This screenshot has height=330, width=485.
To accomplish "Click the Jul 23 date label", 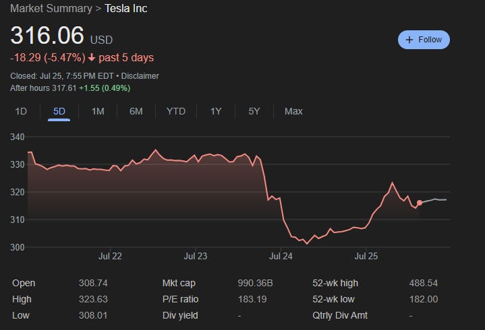I will click(196, 256).
